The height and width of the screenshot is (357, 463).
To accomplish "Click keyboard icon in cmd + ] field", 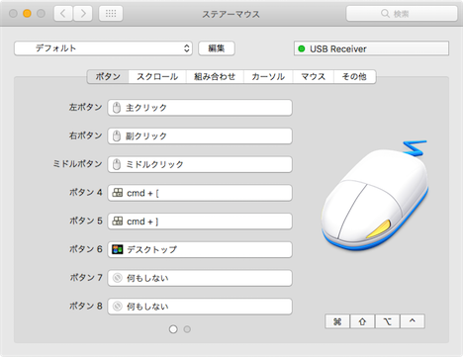I will click(x=118, y=221).
